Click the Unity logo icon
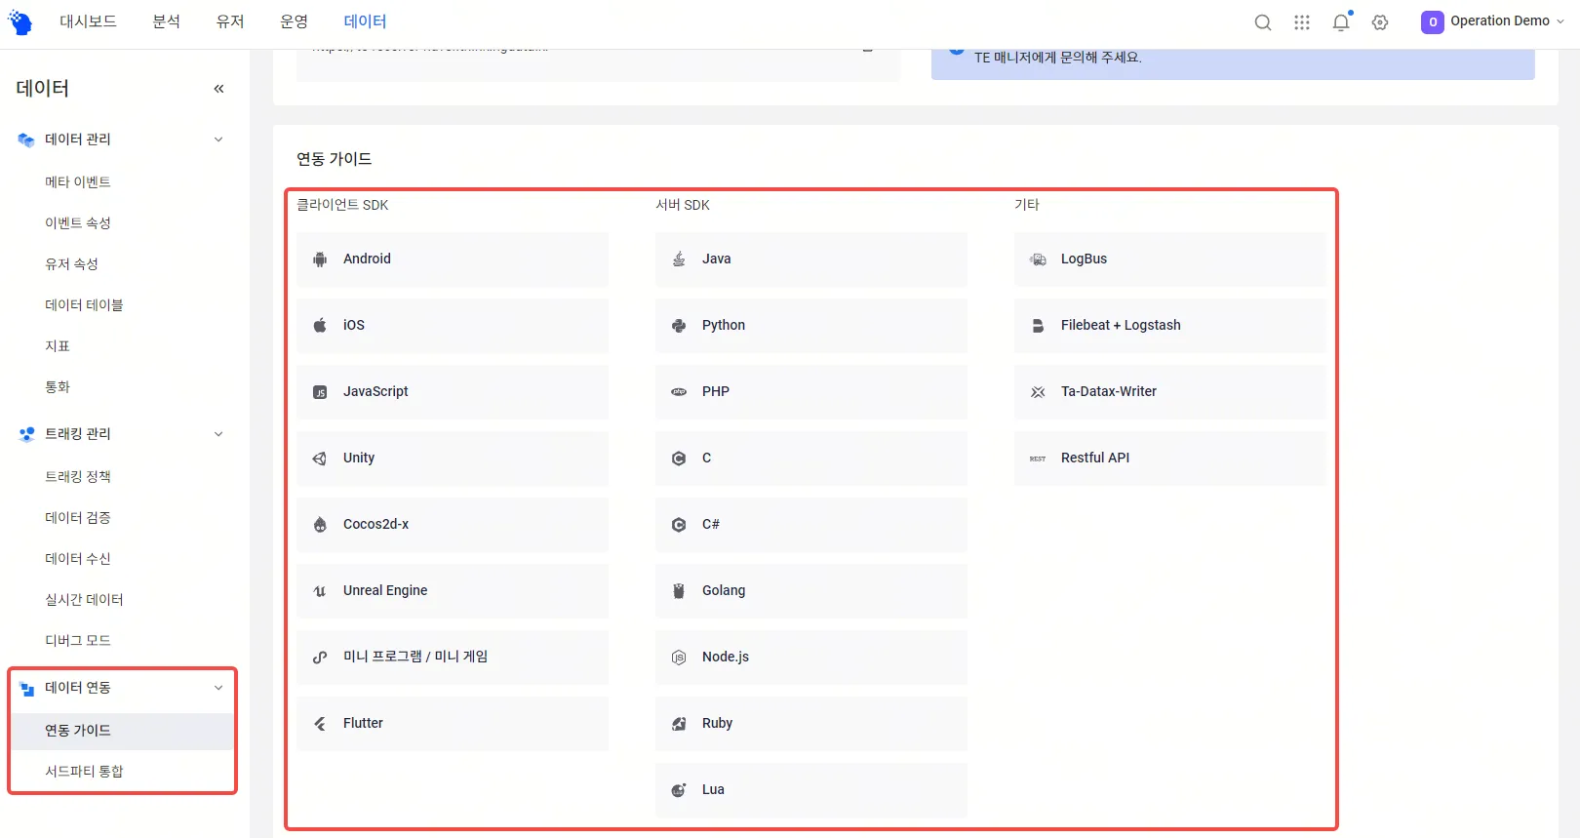 coord(320,459)
